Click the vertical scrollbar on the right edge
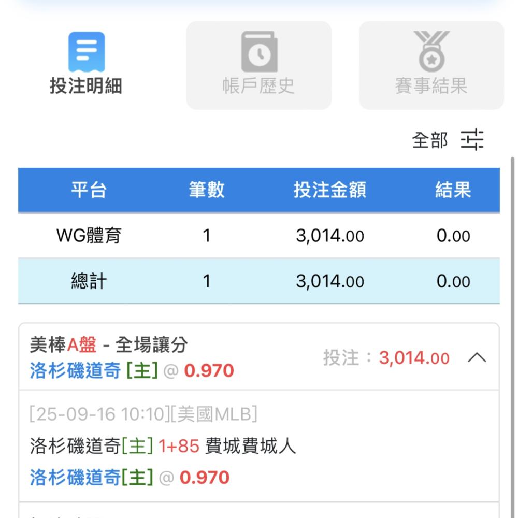The width and height of the screenshot is (518, 518). coord(512,337)
